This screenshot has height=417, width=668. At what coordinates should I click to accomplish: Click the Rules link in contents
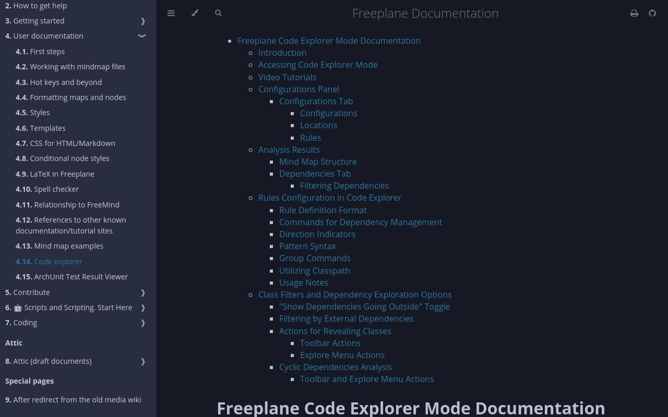point(311,138)
